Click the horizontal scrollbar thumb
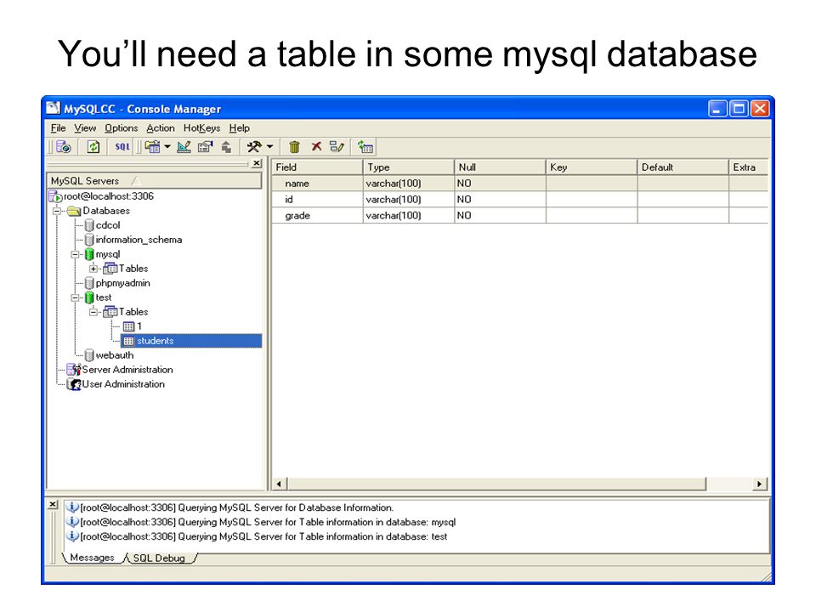Viewport: 816px width, 612px height. (x=496, y=484)
